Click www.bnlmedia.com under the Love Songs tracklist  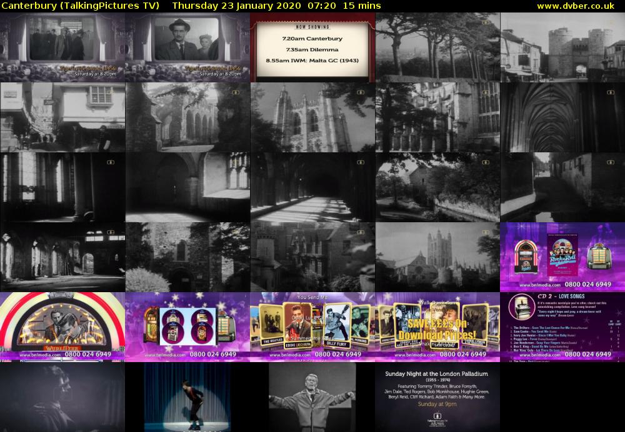point(540,355)
